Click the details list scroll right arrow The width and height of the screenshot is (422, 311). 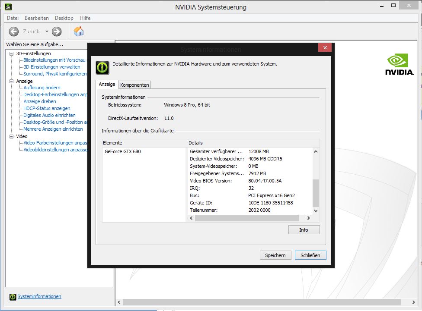309,218
